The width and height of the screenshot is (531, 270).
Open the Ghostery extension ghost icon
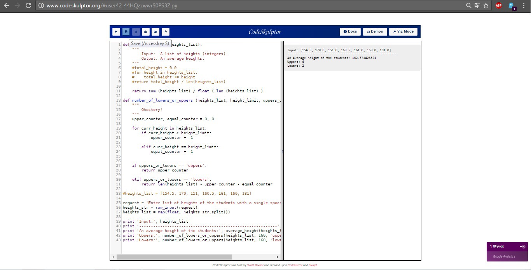(x=512, y=6)
